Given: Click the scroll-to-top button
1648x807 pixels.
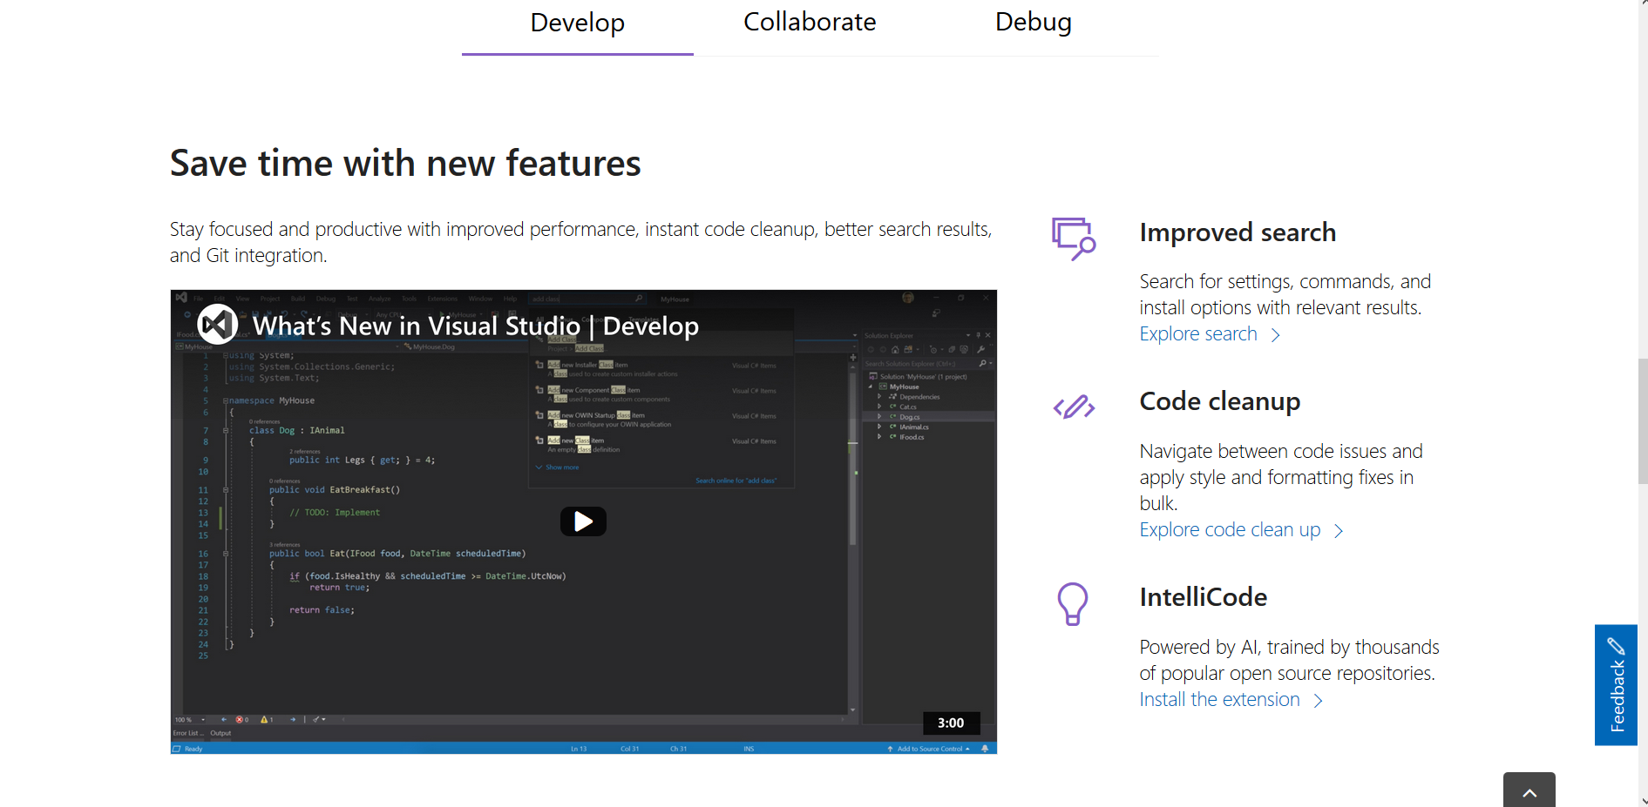Looking at the screenshot, I should click(1529, 792).
